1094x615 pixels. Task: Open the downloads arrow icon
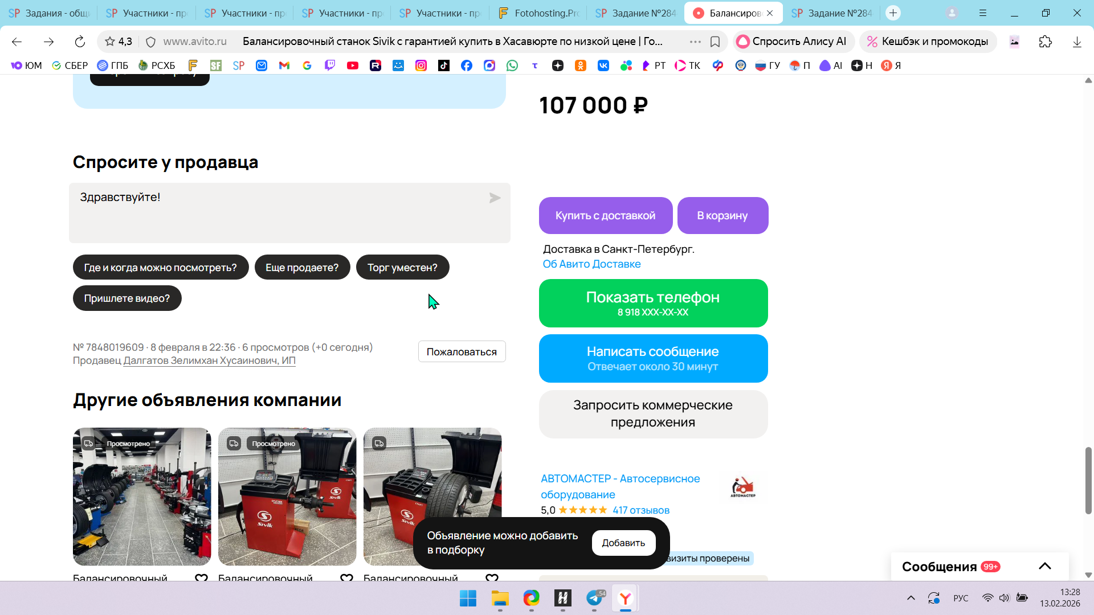click(1076, 42)
